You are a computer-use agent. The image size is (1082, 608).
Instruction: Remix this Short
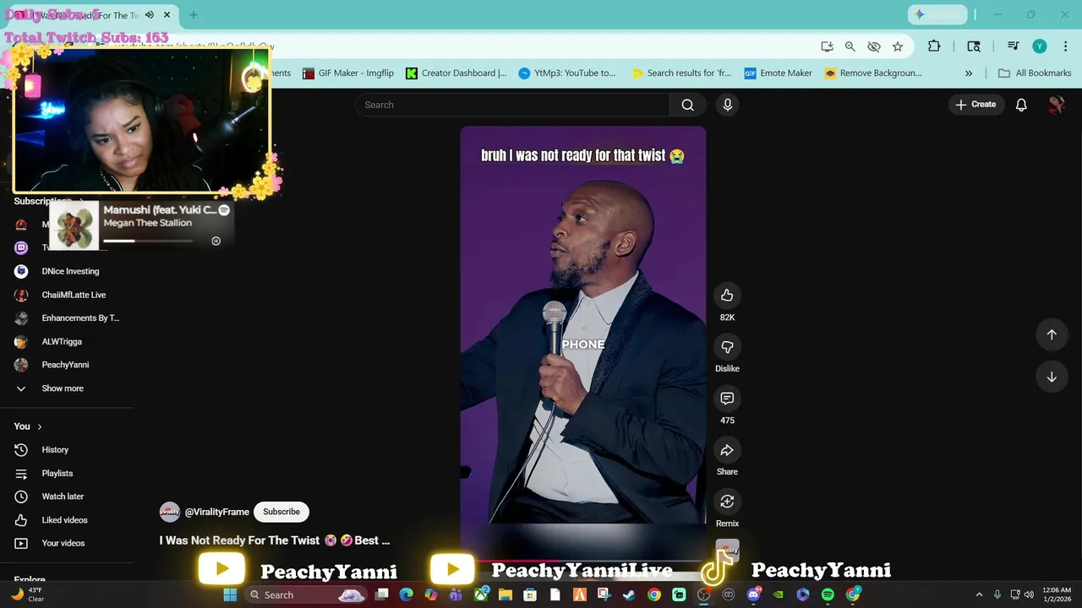[727, 502]
